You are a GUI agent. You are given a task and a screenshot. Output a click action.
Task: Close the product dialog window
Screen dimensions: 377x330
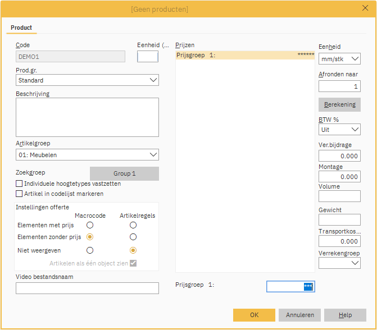[365, 8]
